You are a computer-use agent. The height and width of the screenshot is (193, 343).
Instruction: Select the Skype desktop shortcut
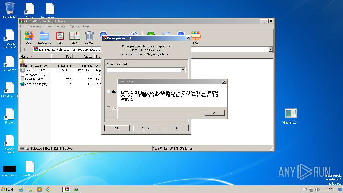point(29,11)
